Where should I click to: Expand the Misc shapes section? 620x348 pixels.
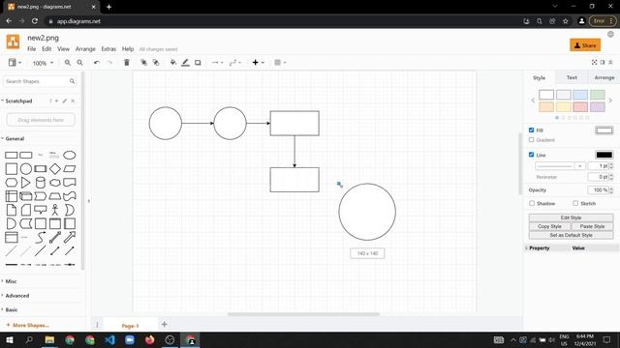point(11,281)
